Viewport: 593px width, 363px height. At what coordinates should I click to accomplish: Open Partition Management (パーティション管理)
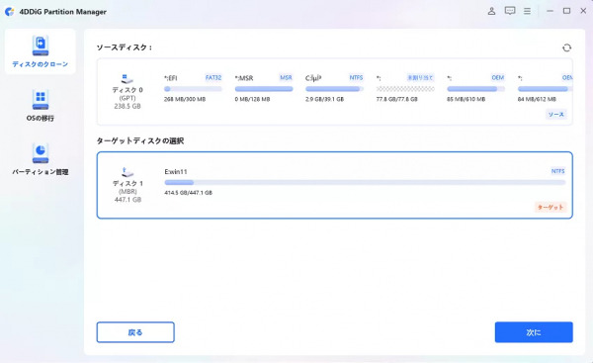pyautogui.click(x=41, y=159)
